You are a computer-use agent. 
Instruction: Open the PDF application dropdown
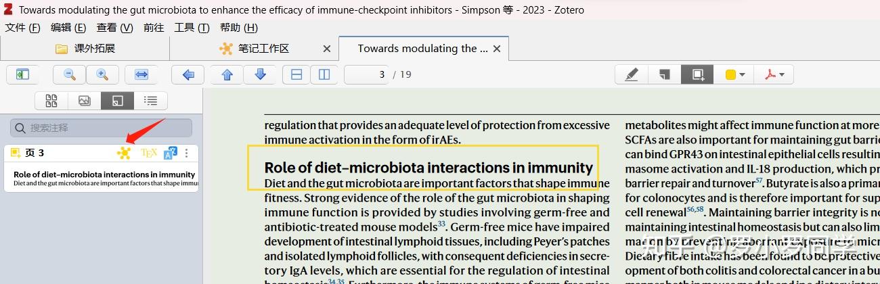[x=774, y=74]
